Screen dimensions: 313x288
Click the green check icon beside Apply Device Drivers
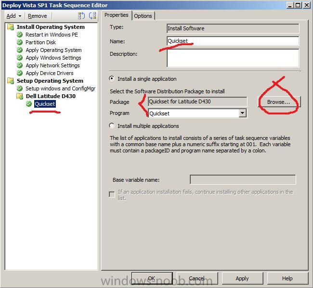click(x=20, y=73)
